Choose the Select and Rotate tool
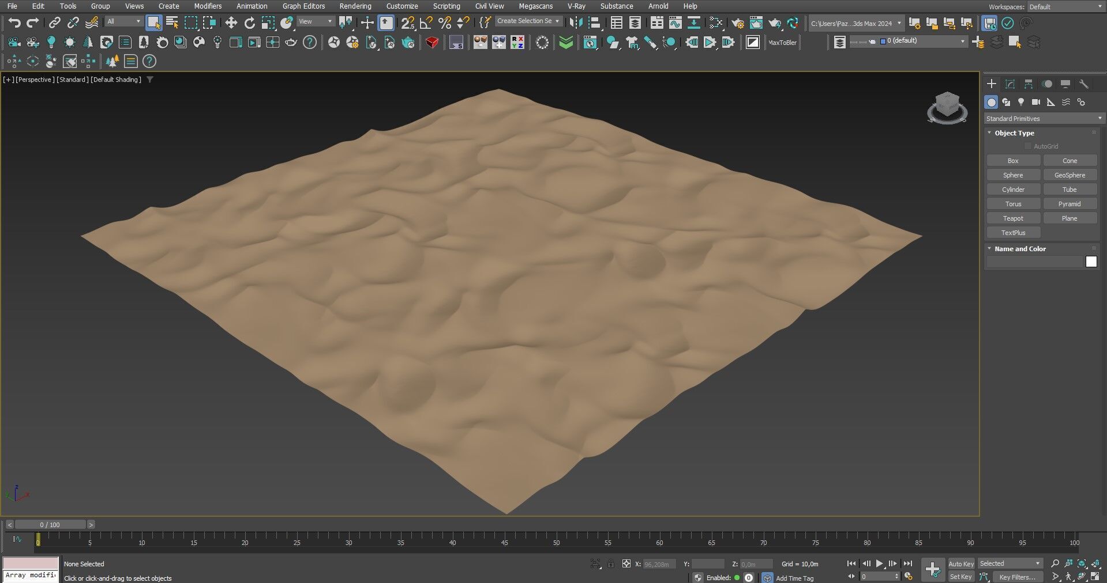 coord(249,23)
